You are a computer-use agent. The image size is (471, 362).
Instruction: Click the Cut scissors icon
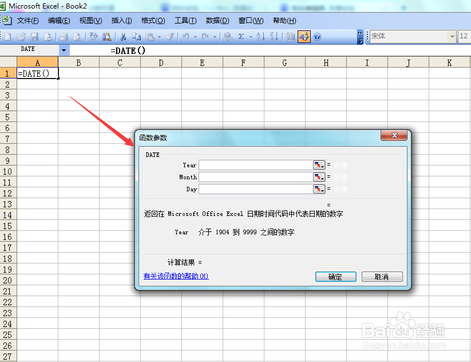coord(123,37)
